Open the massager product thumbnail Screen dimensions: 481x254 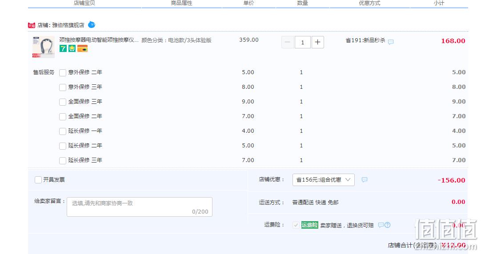click(44, 47)
